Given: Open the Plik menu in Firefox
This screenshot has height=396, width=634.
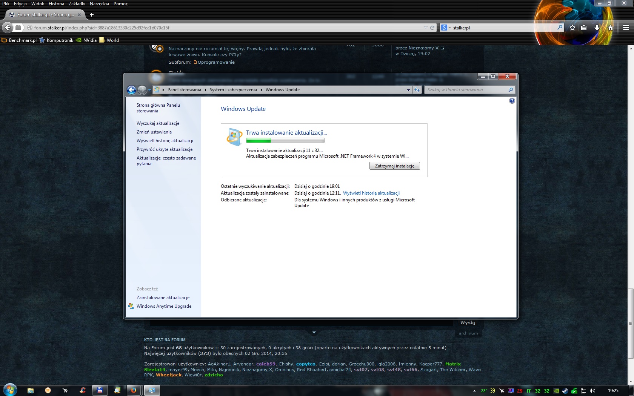Looking at the screenshot, I should click(x=6, y=4).
